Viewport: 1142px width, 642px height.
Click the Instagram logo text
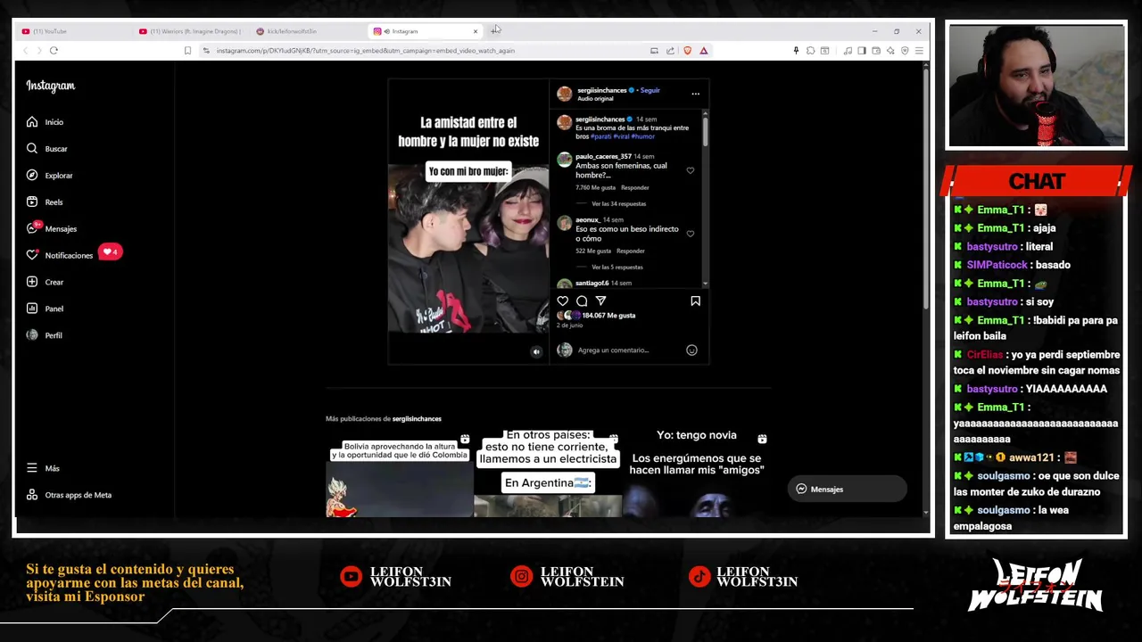click(51, 86)
